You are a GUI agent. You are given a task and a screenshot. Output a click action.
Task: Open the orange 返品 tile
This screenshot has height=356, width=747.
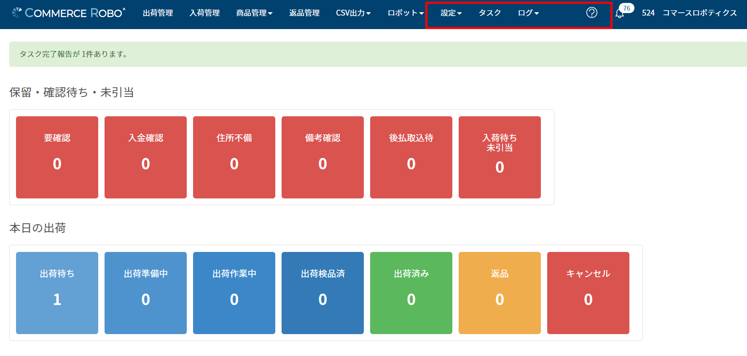(x=500, y=293)
